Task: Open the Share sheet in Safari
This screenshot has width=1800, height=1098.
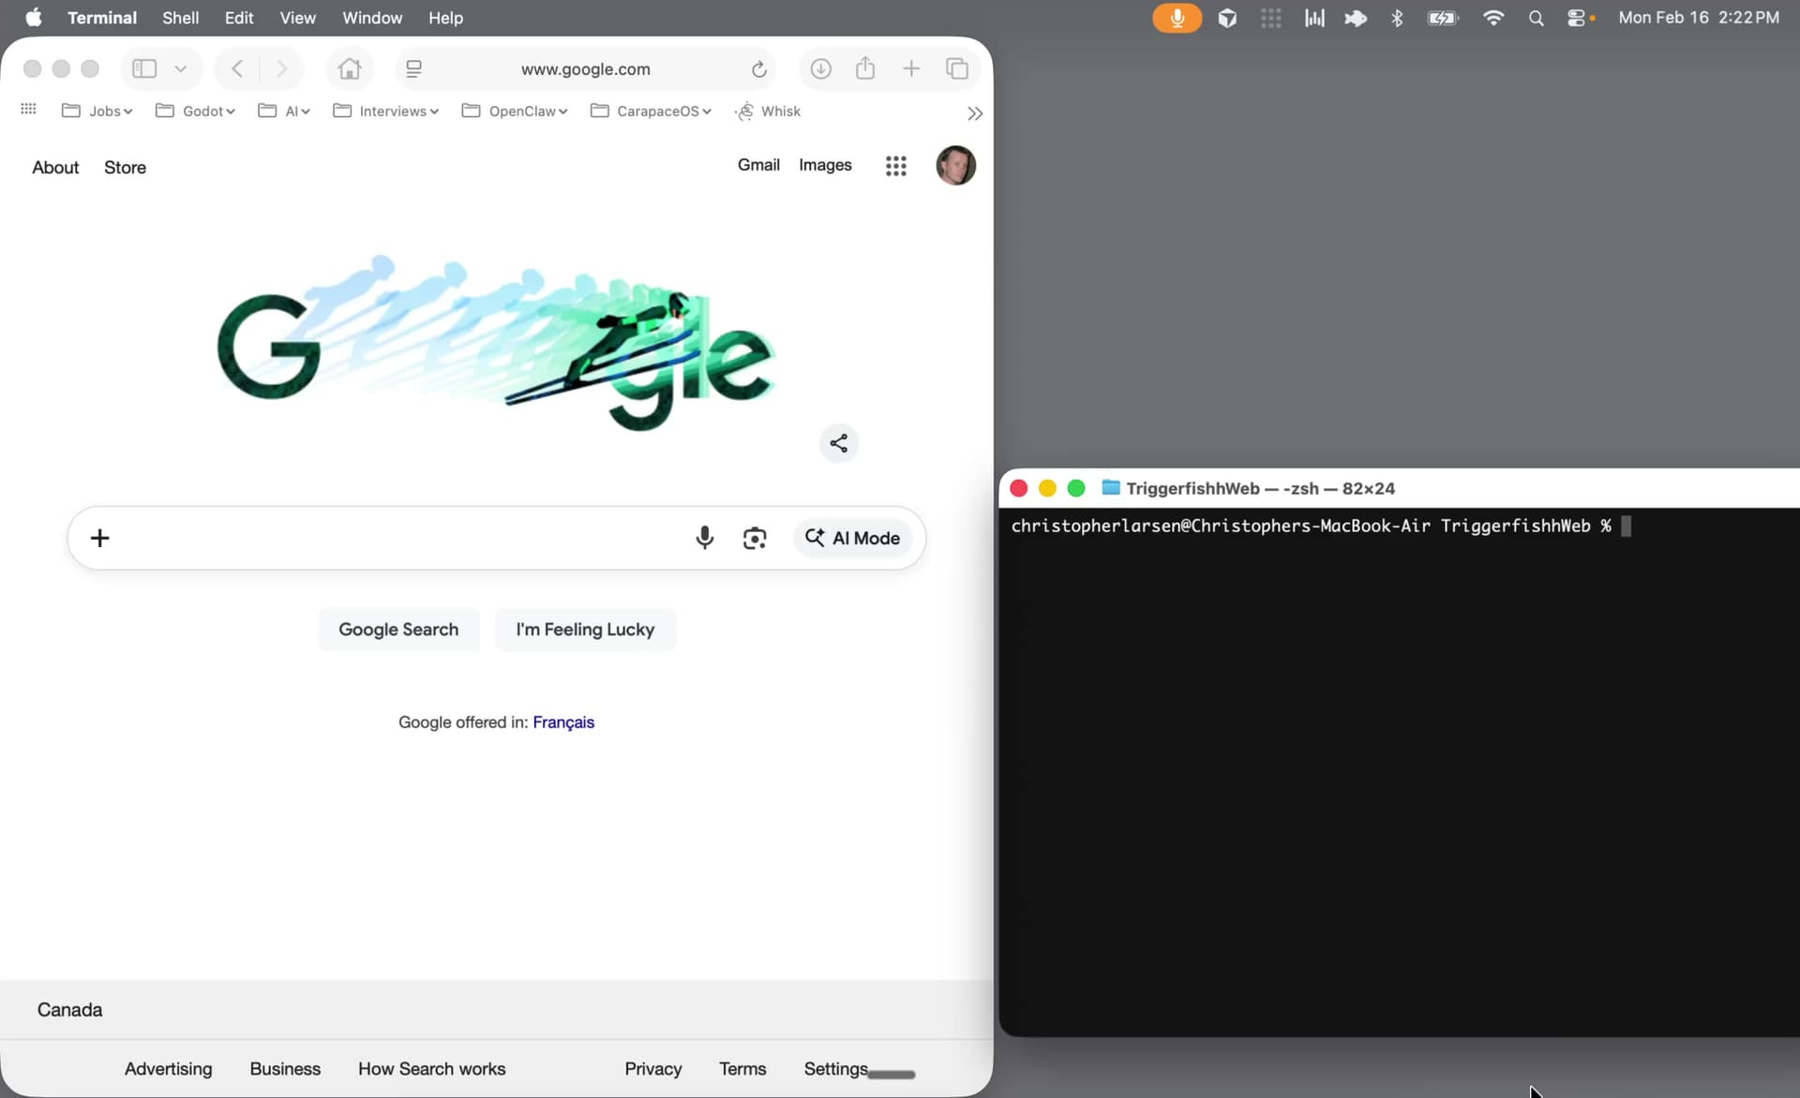Action: coord(865,68)
